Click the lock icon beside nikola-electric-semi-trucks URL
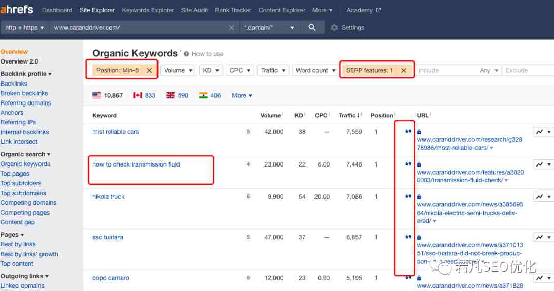Image resolution: width=554 pixels, height=291 pixels. tap(419, 197)
